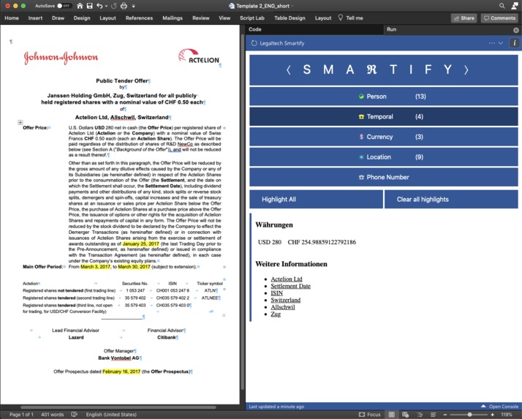Open the Allschwil link
522x419 pixels.
(283, 307)
